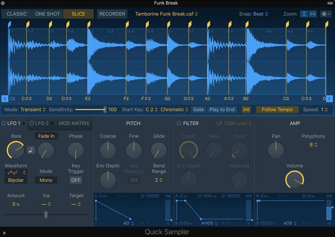The height and width of the screenshot is (237, 335).
Task: Expand the LP 12dB Lush filter menu
Action: click(234, 123)
